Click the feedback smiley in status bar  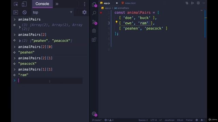pos(197,120)
